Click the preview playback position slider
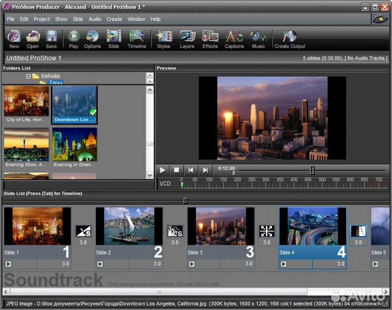 [312, 170]
